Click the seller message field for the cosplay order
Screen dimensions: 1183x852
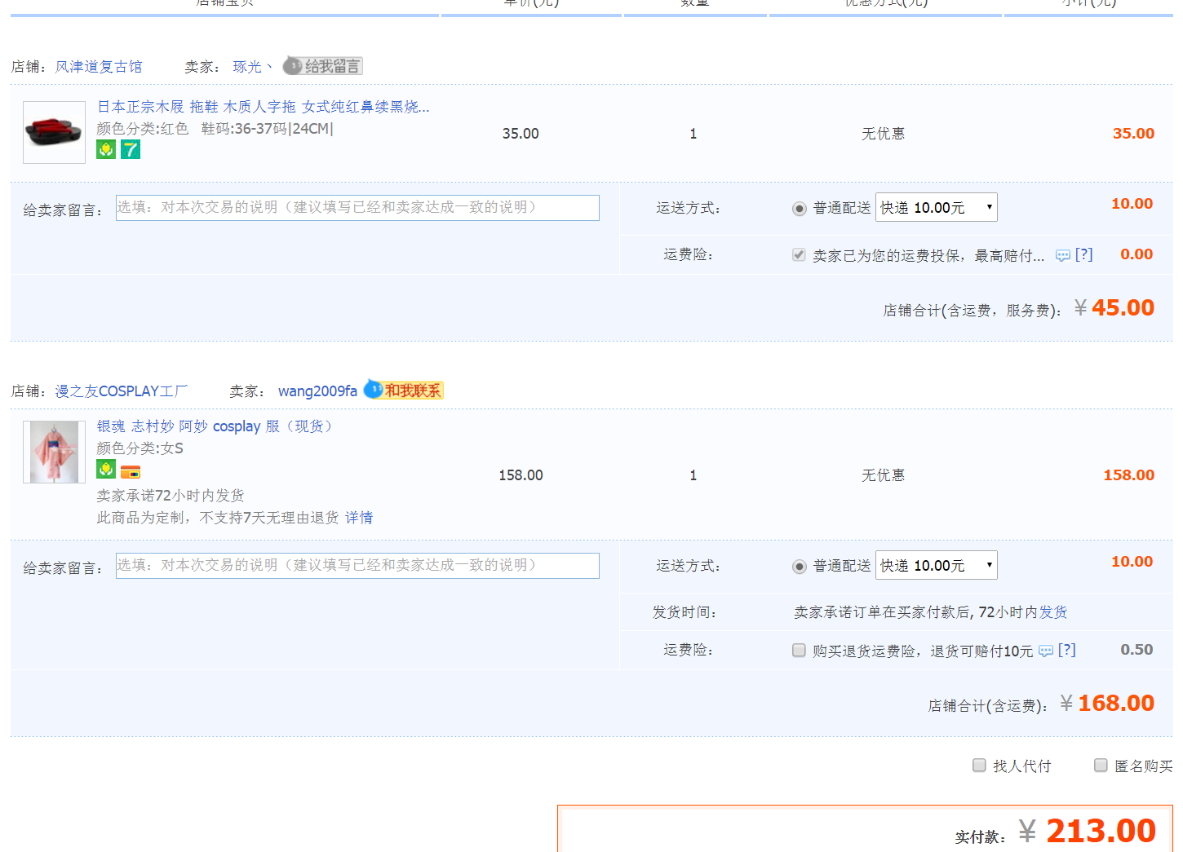click(357, 565)
